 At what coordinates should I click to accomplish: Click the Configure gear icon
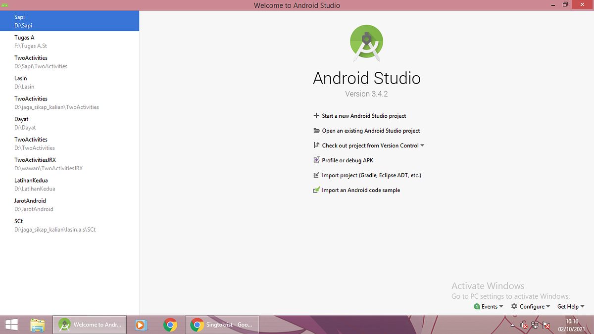pyautogui.click(x=514, y=306)
